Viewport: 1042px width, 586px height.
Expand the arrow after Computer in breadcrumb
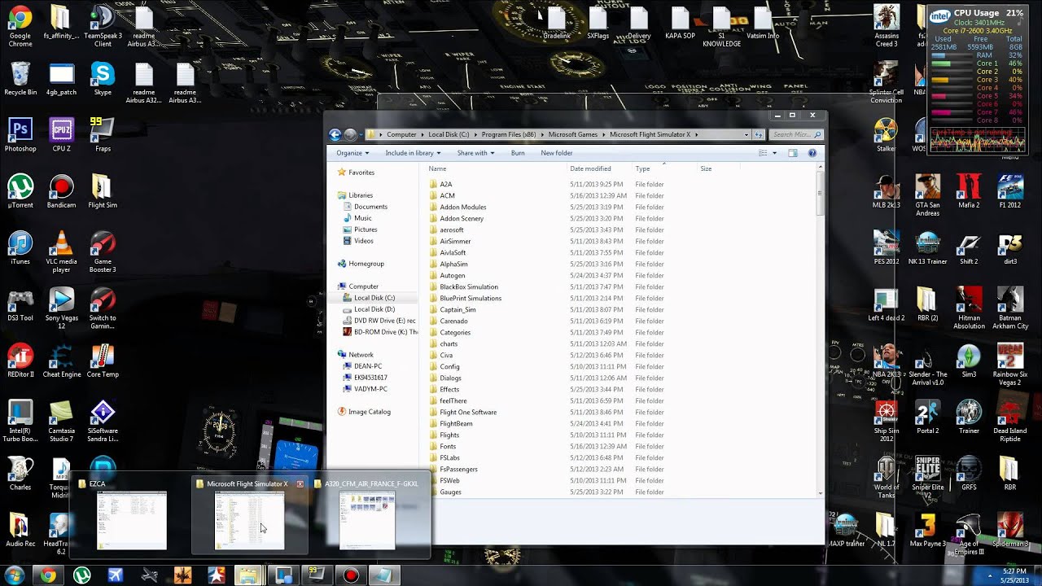(422, 134)
